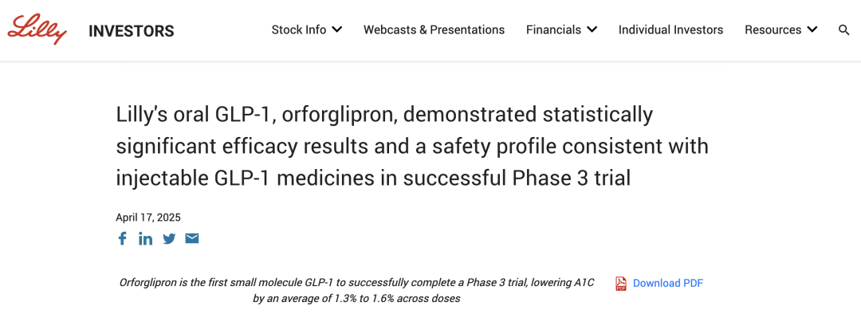This screenshot has width=861, height=318.
Task: Click the Lilly logo
Action: (x=37, y=29)
